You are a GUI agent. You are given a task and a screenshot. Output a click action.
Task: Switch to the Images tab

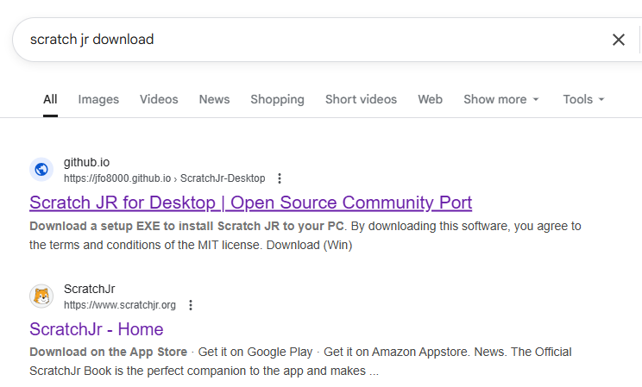(x=98, y=99)
